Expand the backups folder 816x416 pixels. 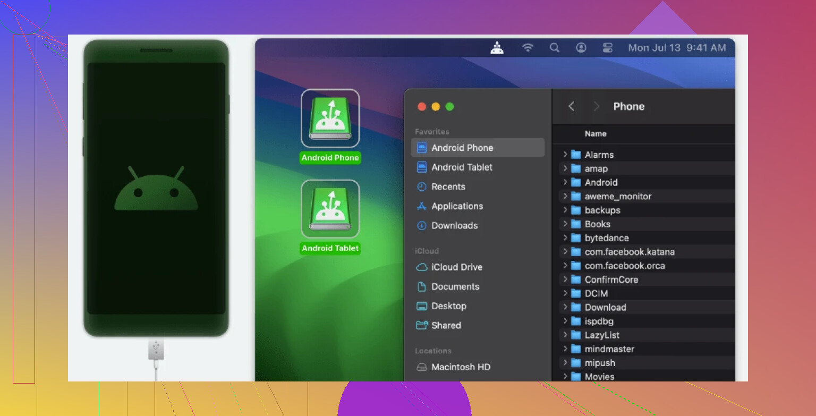click(x=565, y=210)
